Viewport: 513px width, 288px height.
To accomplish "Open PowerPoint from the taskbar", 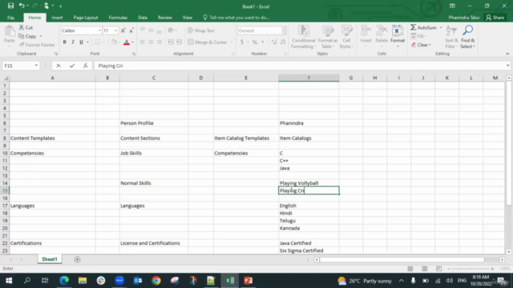I will coord(248,281).
